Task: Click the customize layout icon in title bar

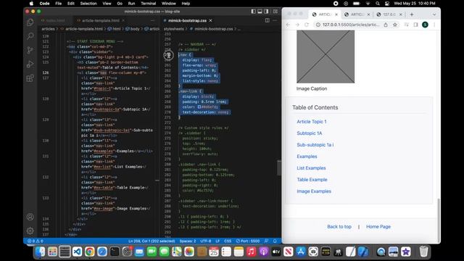Action: coord(275,12)
